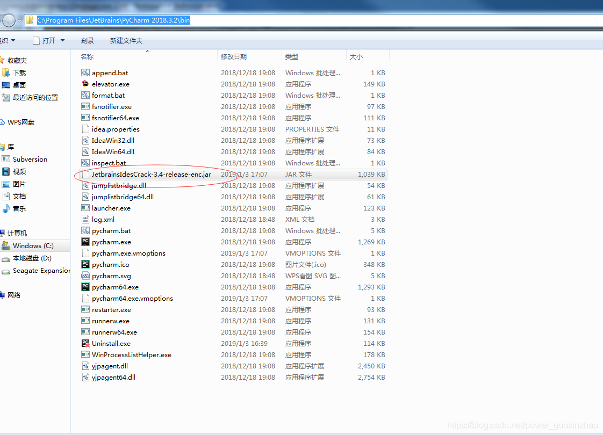Click the 新建文件夹 toolbar button
This screenshot has width=603, height=435.
[x=126, y=40]
